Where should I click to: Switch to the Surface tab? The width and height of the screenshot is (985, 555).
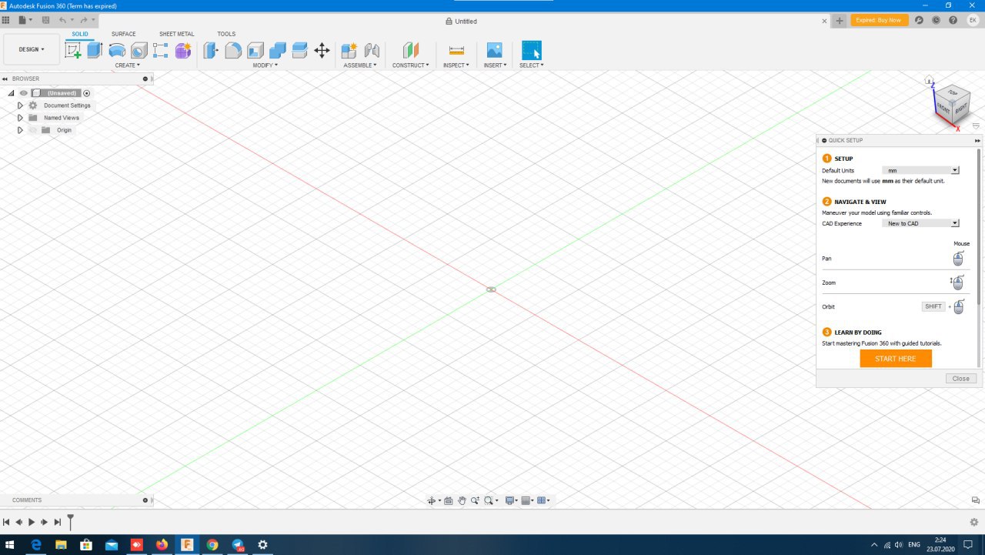[x=124, y=34]
